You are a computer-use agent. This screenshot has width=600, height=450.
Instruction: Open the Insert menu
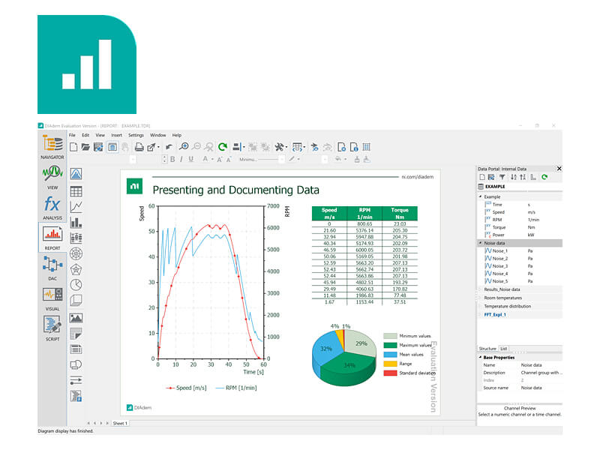click(x=116, y=135)
